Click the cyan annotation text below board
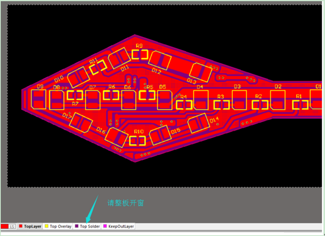Screen dimensions: 325x236 coord(126,203)
